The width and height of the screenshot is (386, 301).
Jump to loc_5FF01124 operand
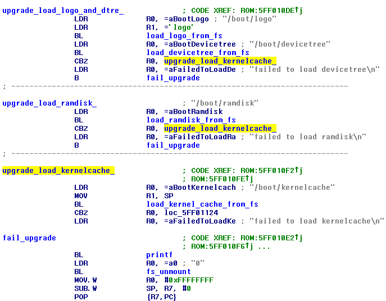pyautogui.click(x=191, y=213)
